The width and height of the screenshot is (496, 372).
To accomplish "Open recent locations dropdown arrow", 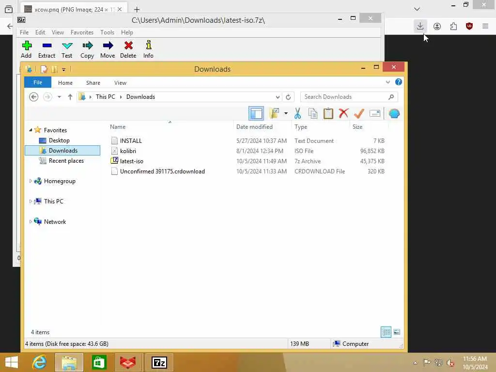I will pos(59,97).
